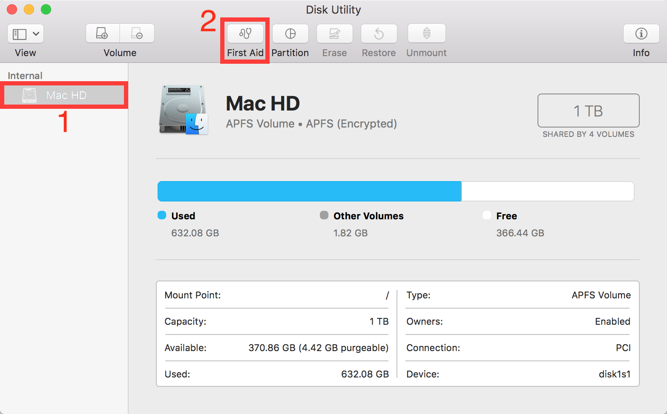Click the Used storage legend marker
667x414 pixels.
coord(162,216)
